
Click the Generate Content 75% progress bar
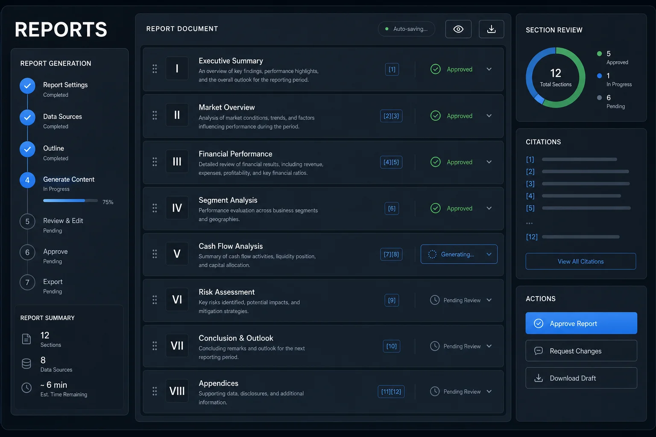70,201
